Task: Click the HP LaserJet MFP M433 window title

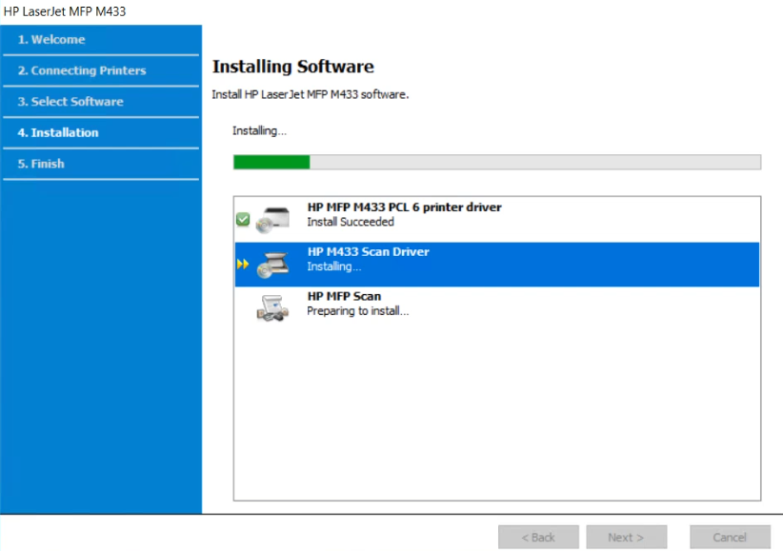Action: [x=65, y=11]
